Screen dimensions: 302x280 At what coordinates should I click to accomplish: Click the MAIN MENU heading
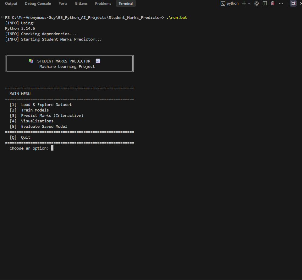[x=20, y=94]
